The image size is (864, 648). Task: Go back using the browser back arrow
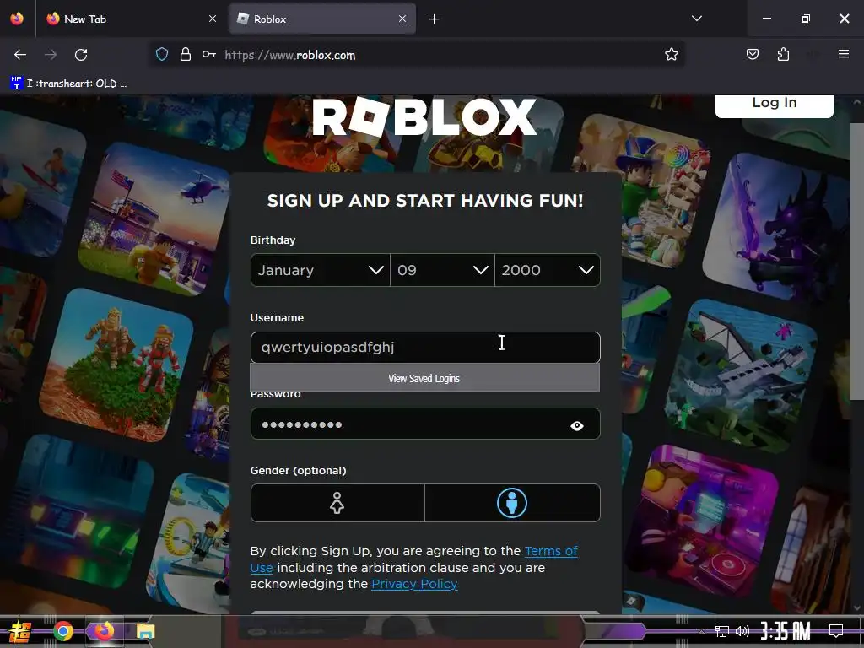20,55
